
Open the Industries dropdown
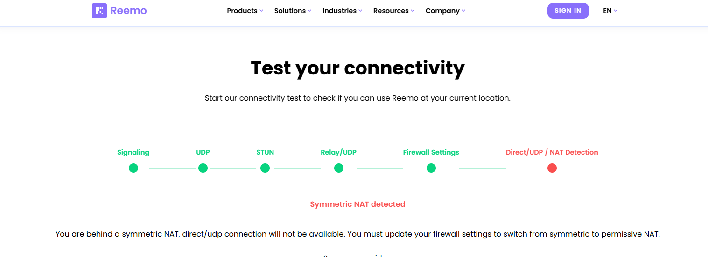[342, 11]
